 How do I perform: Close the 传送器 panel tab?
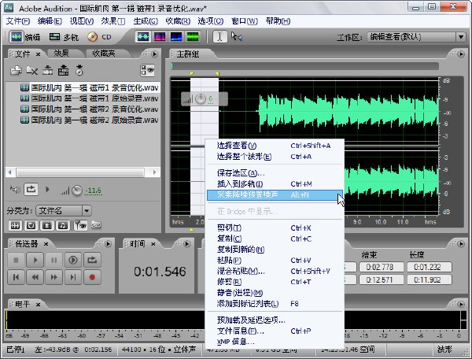[x=46, y=244]
